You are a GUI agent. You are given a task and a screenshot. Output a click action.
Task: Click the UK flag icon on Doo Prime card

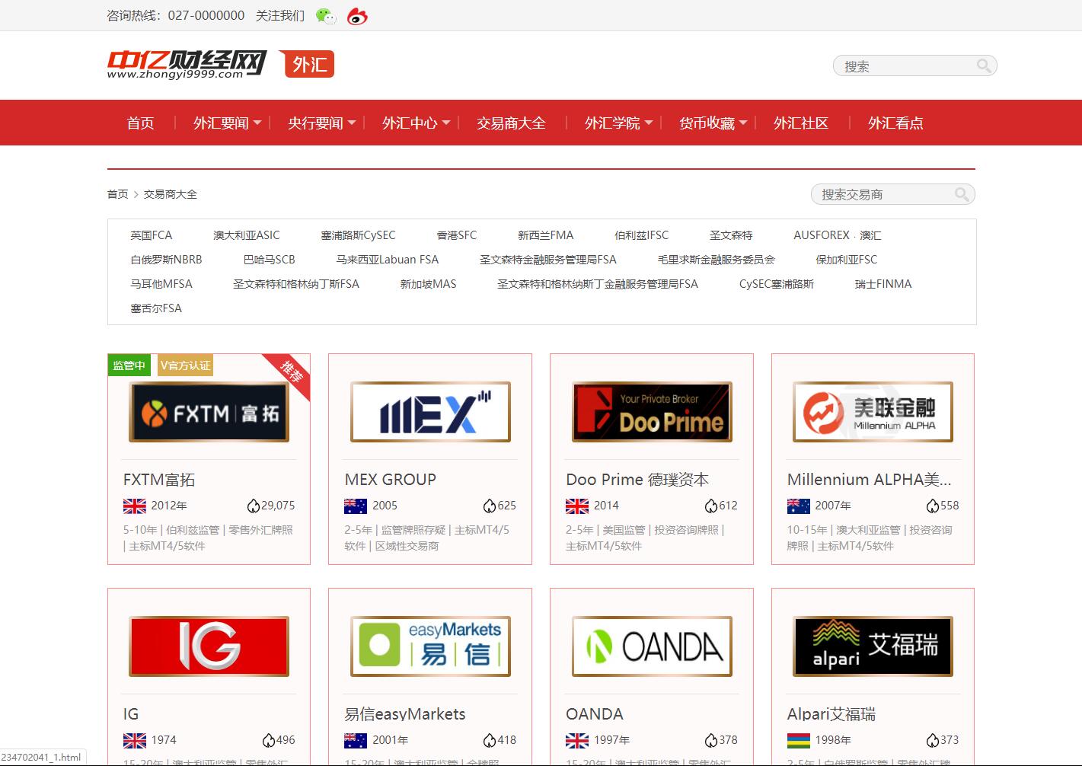577,506
